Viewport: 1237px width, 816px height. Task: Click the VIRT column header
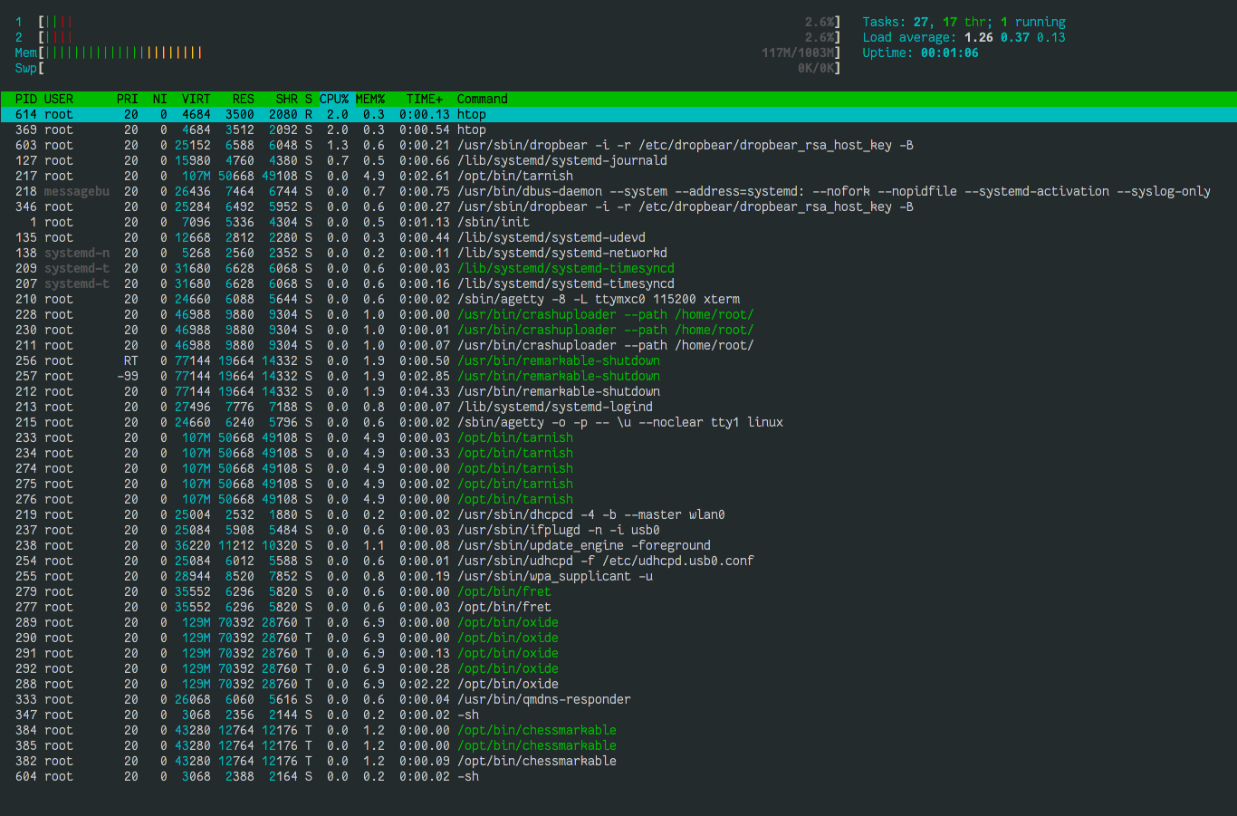(196, 99)
